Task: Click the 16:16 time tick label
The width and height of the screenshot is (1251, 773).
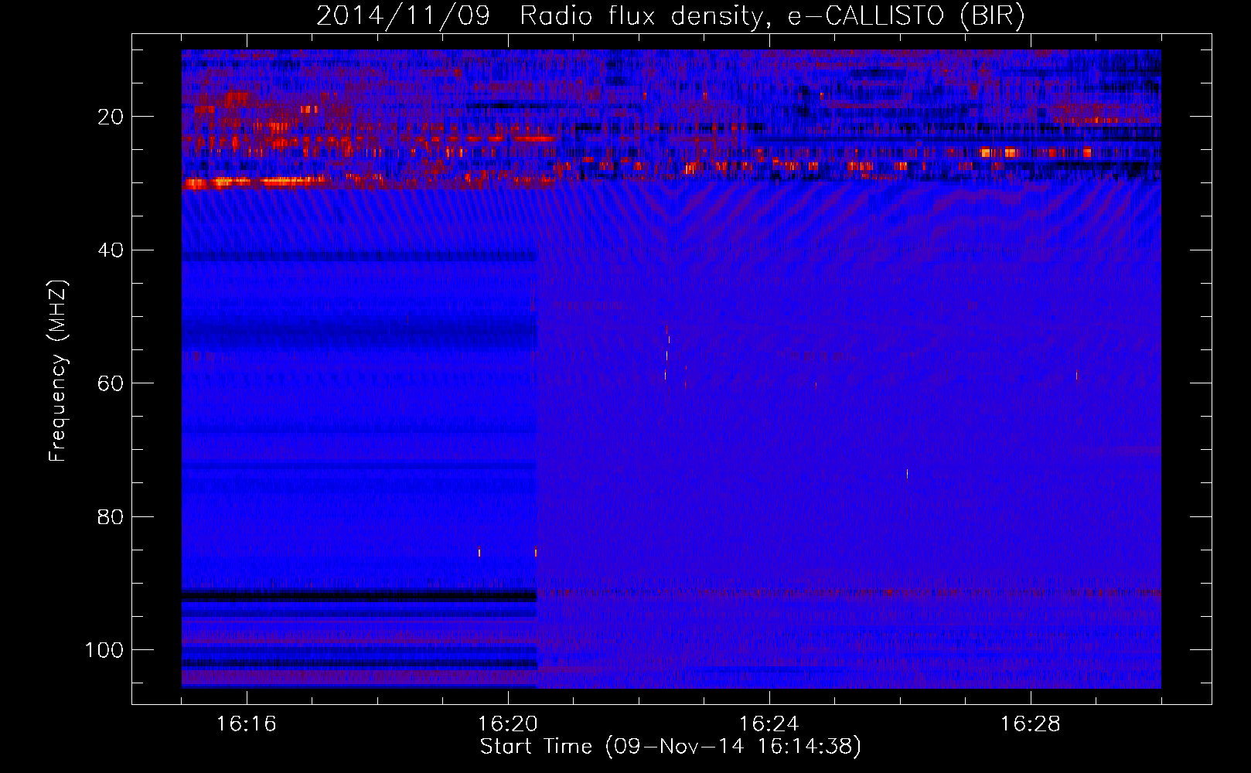Action: 247,724
